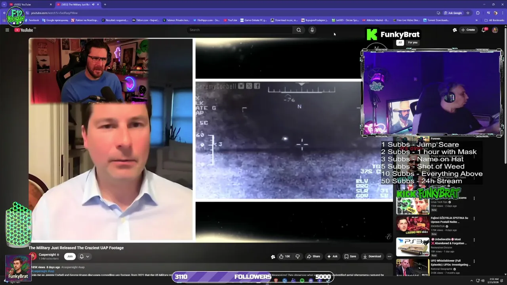Open options menu for Linus Tech Tips video

(474, 198)
